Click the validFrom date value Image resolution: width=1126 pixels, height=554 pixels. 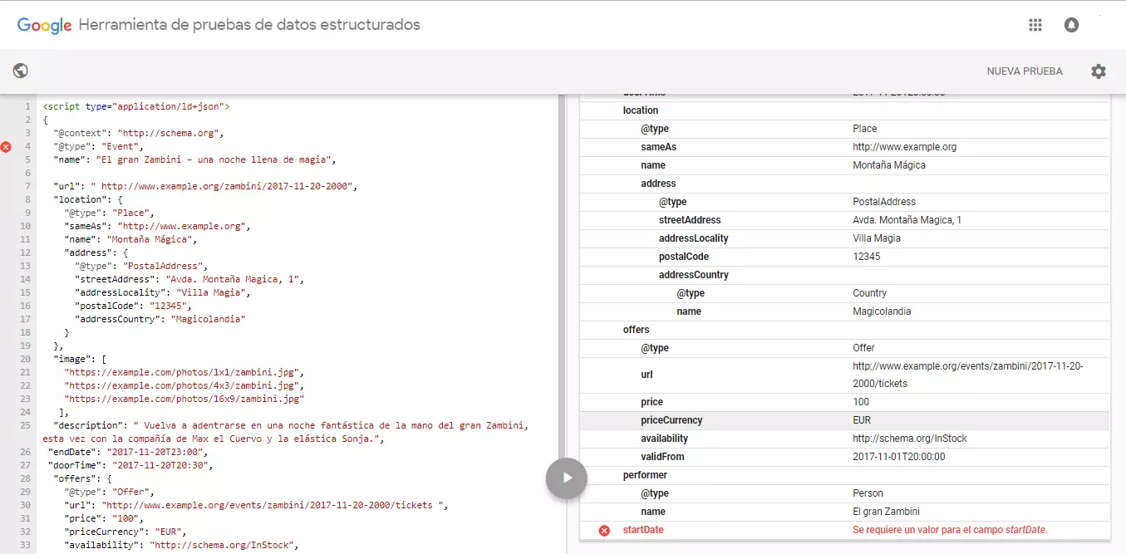point(899,457)
